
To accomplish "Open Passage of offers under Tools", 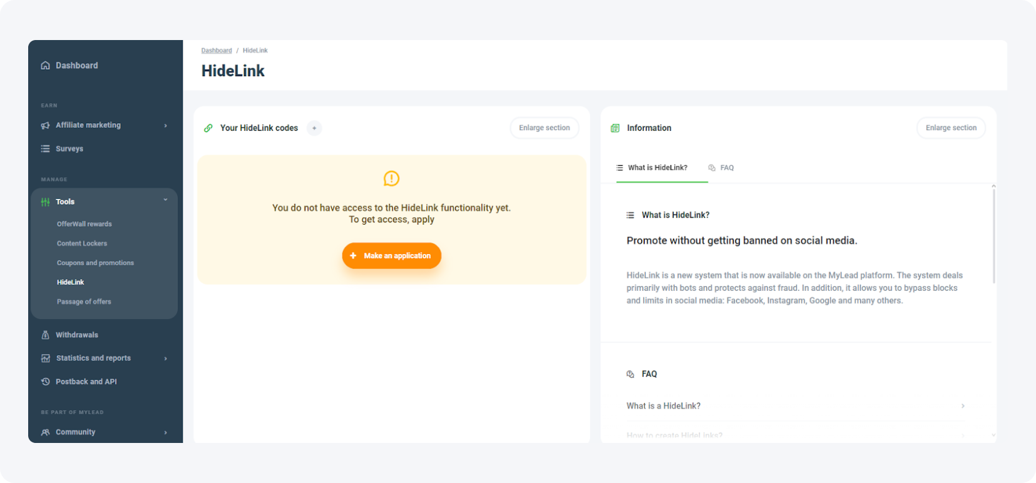I will [x=84, y=302].
